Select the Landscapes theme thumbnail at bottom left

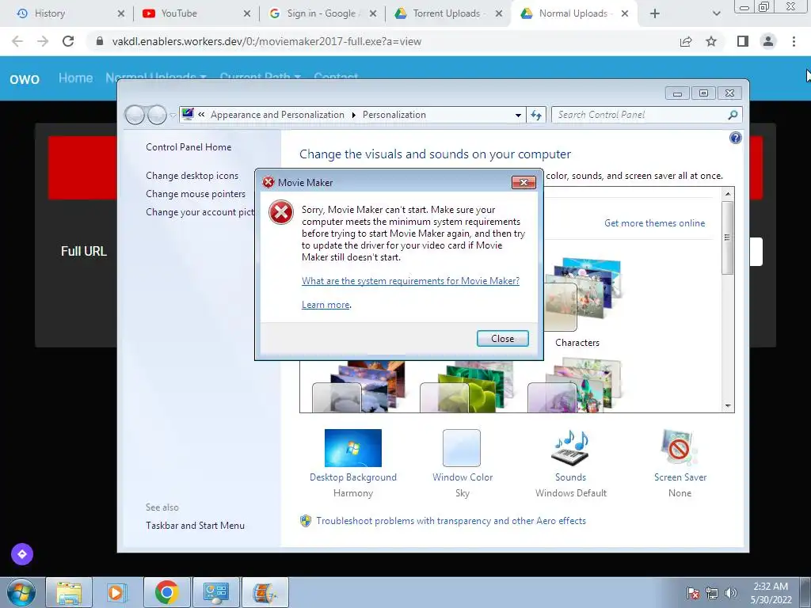359,386
